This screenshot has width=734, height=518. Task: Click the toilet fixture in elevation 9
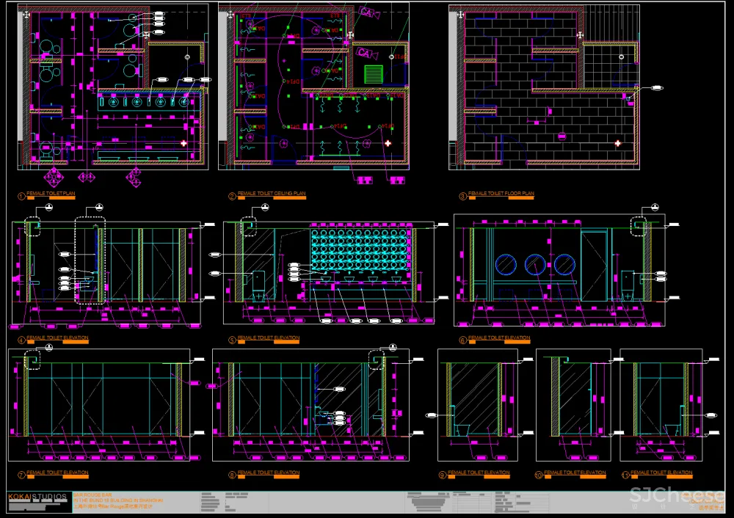[462, 429]
